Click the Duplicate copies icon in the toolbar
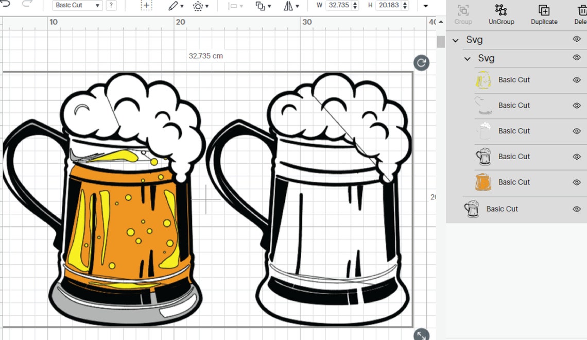 (x=261, y=6)
